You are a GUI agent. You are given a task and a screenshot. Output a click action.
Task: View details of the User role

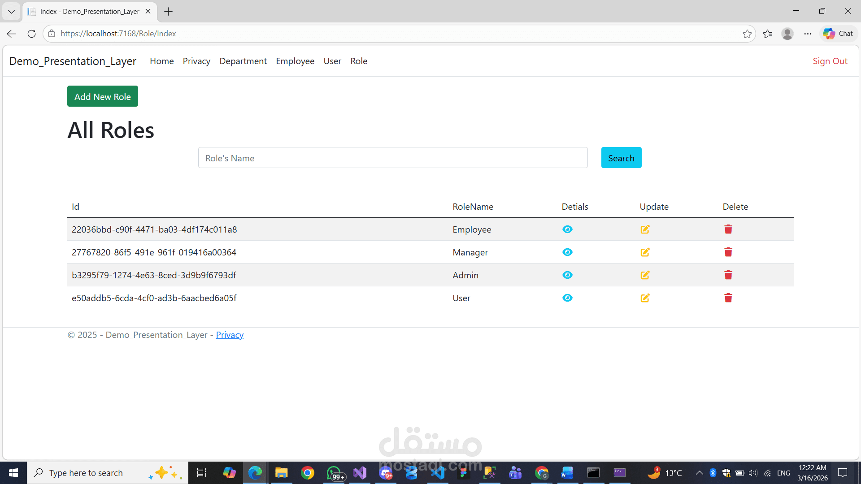567,298
